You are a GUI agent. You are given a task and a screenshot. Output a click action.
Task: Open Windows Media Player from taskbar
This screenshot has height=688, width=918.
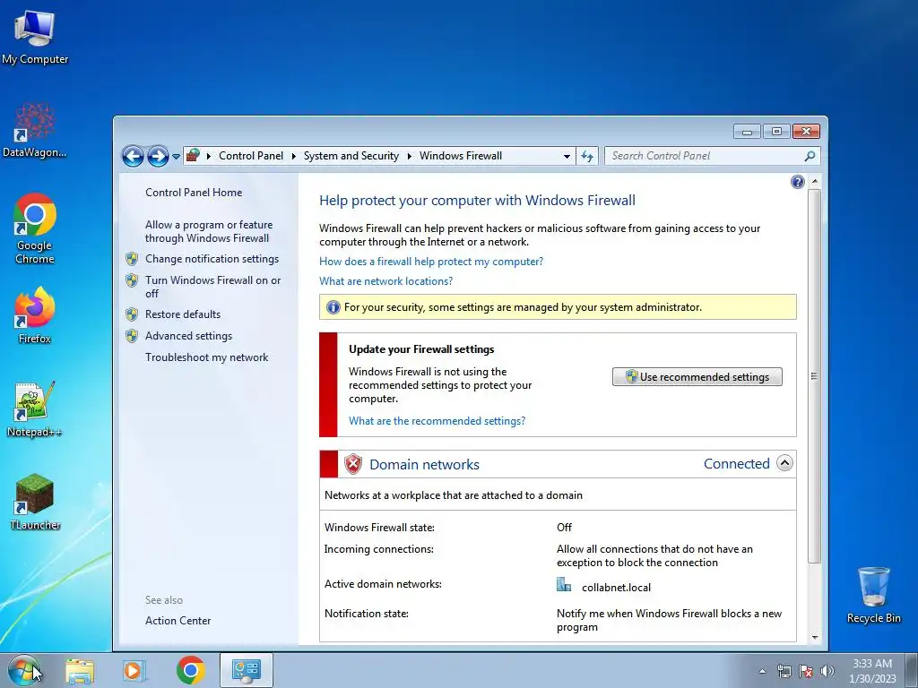tap(134, 671)
